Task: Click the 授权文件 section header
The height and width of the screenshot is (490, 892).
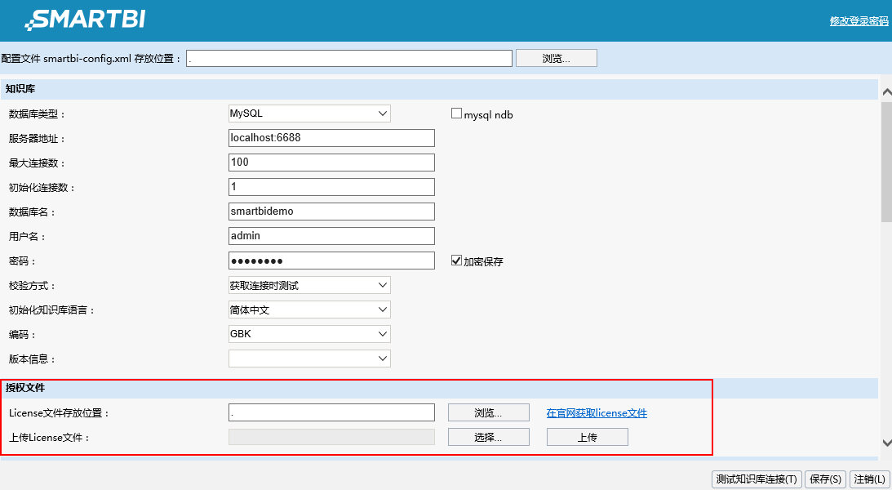Action: pos(440,388)
